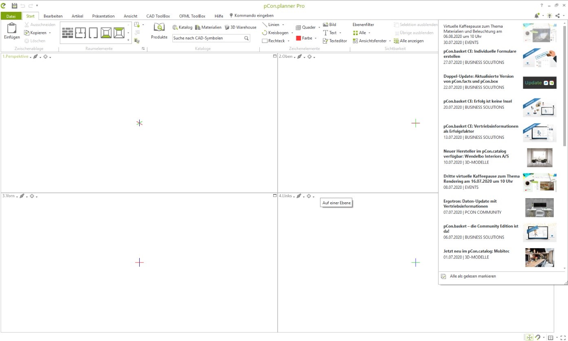
Task: Click the viewport layout grid icon in status bar
Action: 550,337
